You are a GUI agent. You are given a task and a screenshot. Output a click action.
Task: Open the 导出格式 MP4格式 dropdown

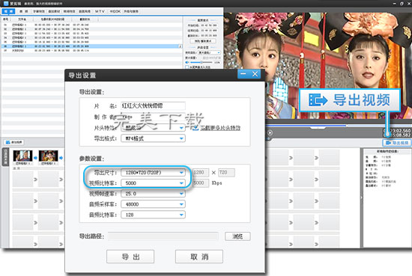click(x=153, y=138)
